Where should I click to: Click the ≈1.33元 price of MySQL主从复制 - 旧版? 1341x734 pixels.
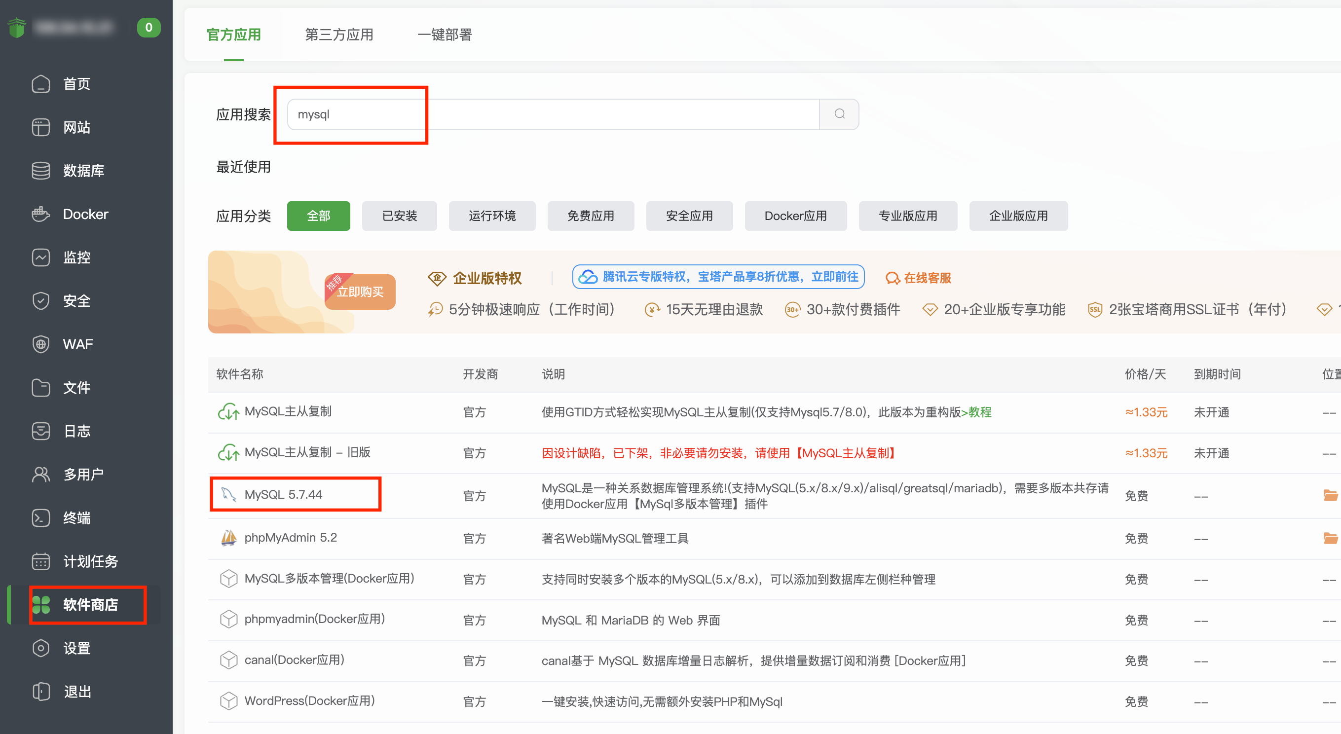(x=1146, y=453)
